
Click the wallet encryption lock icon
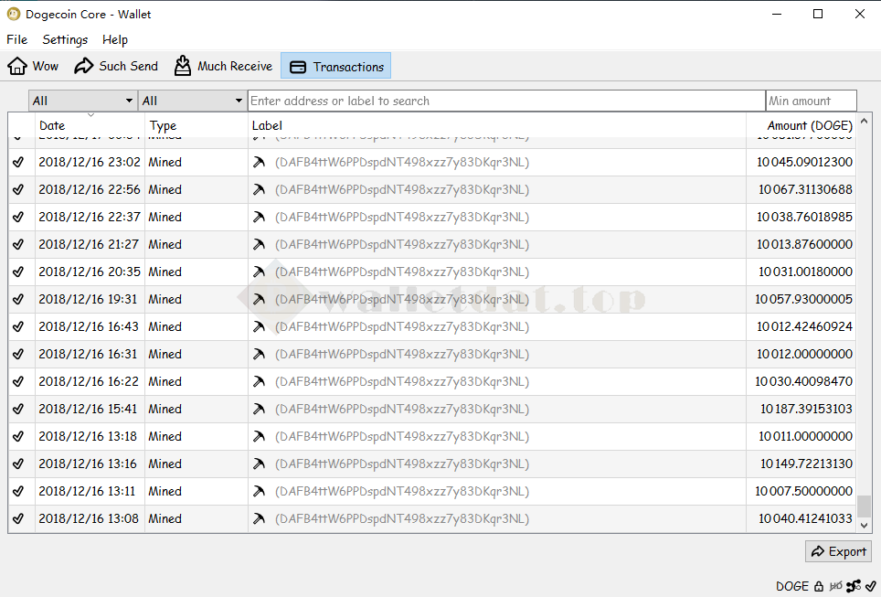(819, 586)
